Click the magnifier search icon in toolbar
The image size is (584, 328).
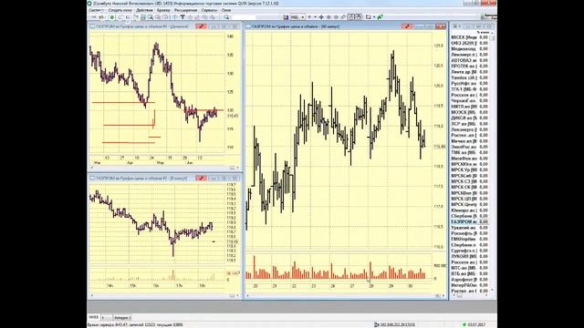(x=226, y=17)
